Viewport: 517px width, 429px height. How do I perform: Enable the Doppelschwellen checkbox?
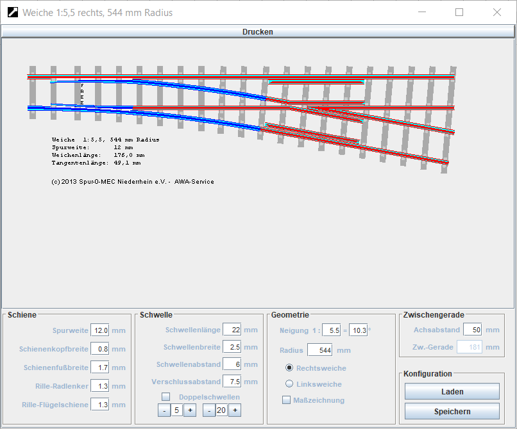(166, 397)
